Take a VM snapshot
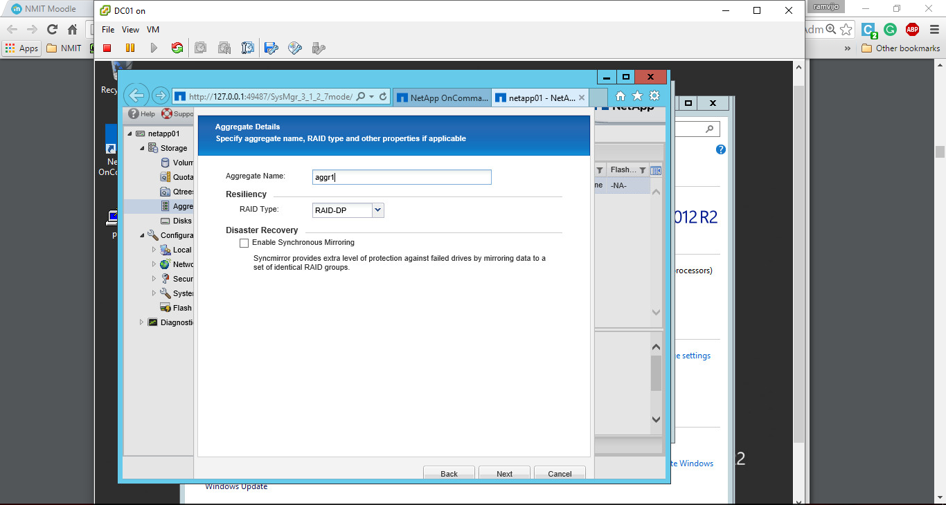This screenshot has height=505, width=946. [200, 48]
